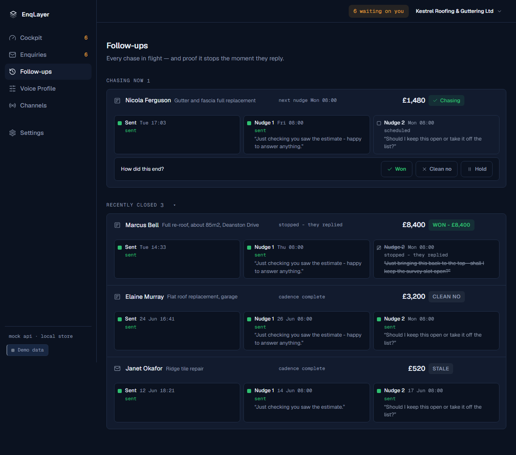Click the envelope icon beside Janet Okafor
This screenshot has height=455, width=516.
click(117, 368)
